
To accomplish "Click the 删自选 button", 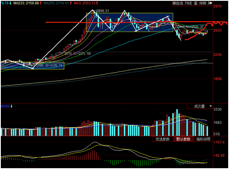I will coord(178,3).
